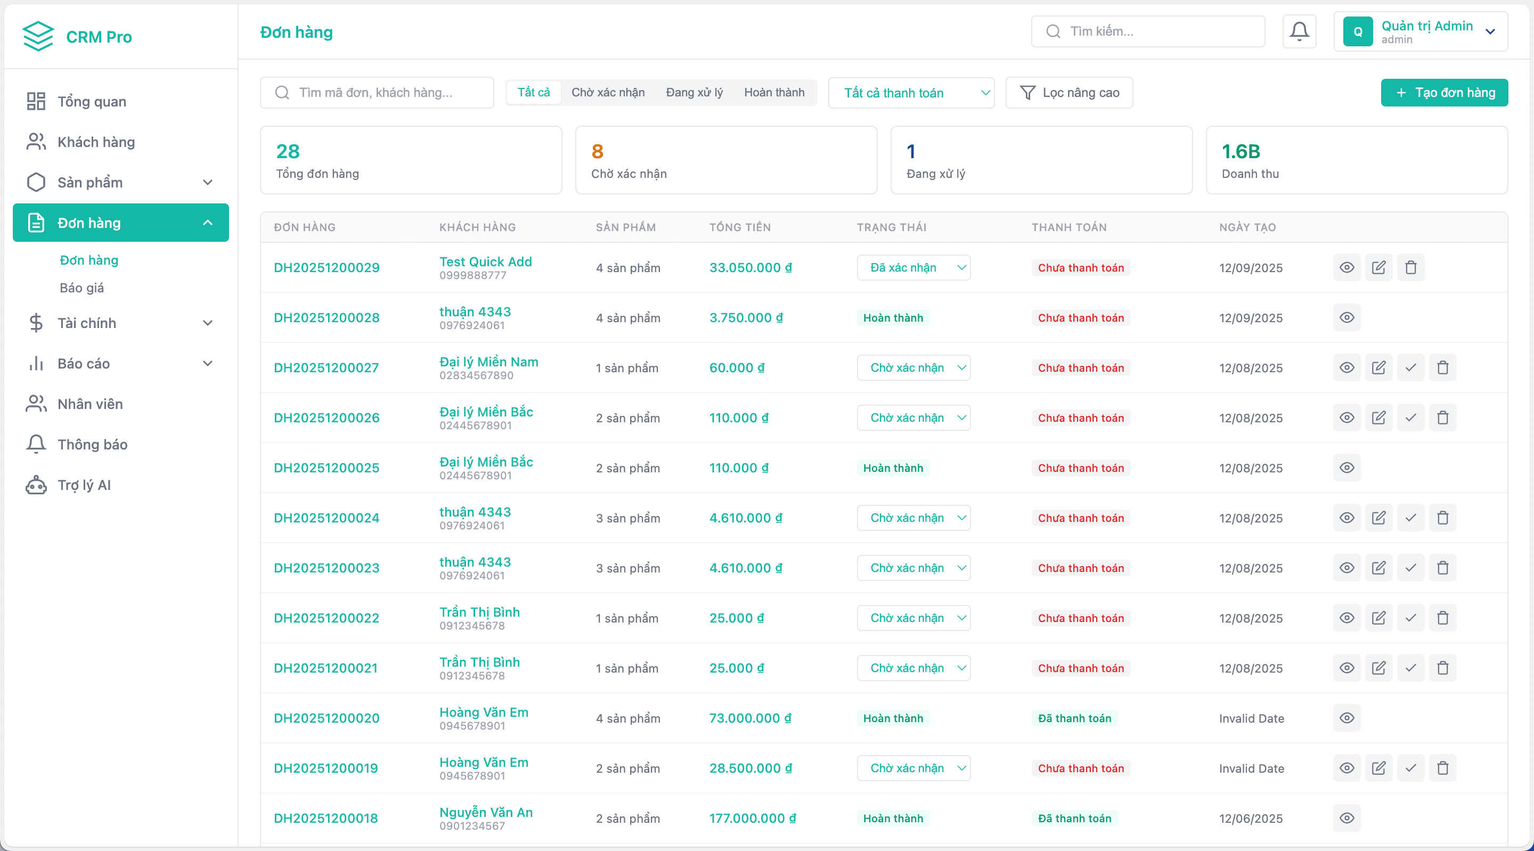The width and height of the screenshot is (1534, 851).
Task: Confirm order DH20251200026 with checkmark icon
Action: (x=1410, y=418)
